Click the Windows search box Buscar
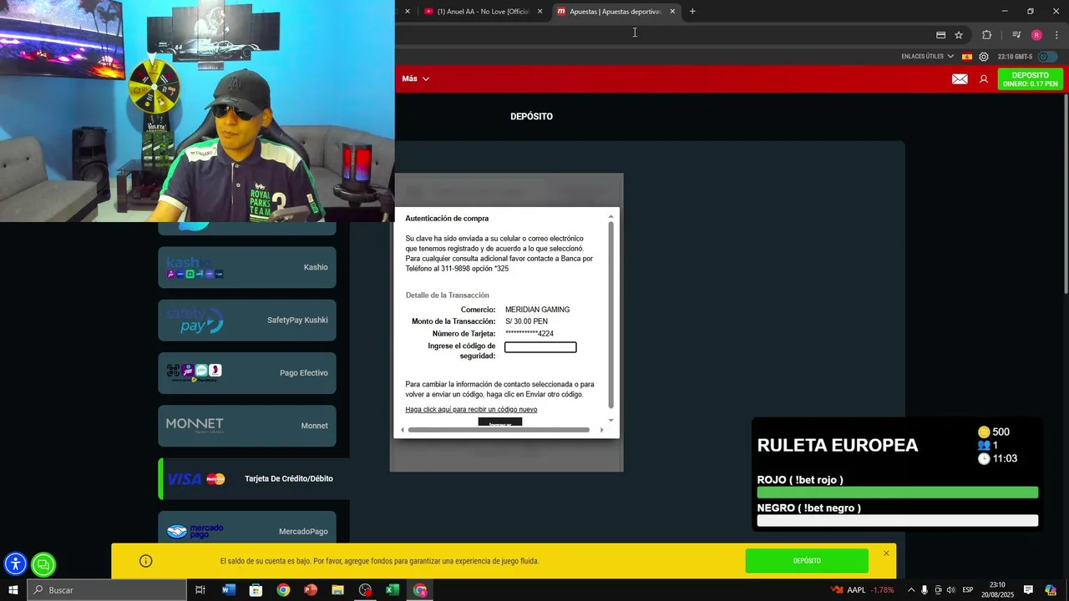Screen dimensions: 1069x601 click(106, 590)
